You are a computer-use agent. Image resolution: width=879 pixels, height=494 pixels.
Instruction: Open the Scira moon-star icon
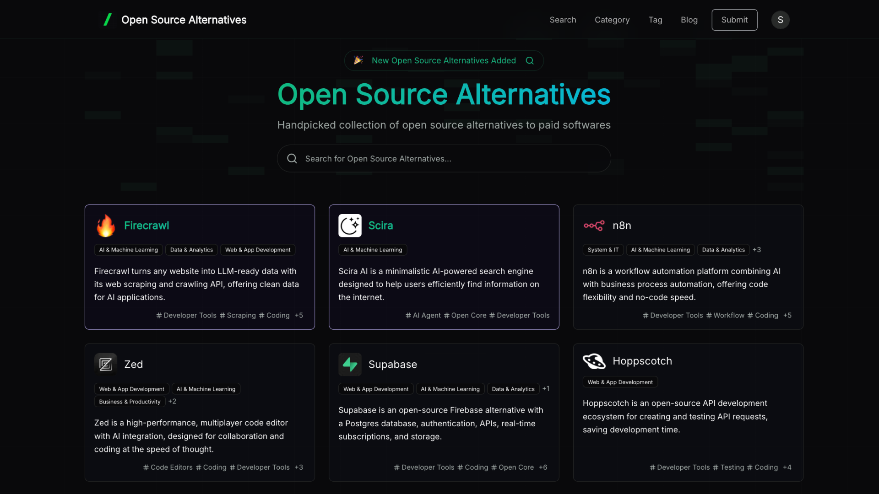350,226
